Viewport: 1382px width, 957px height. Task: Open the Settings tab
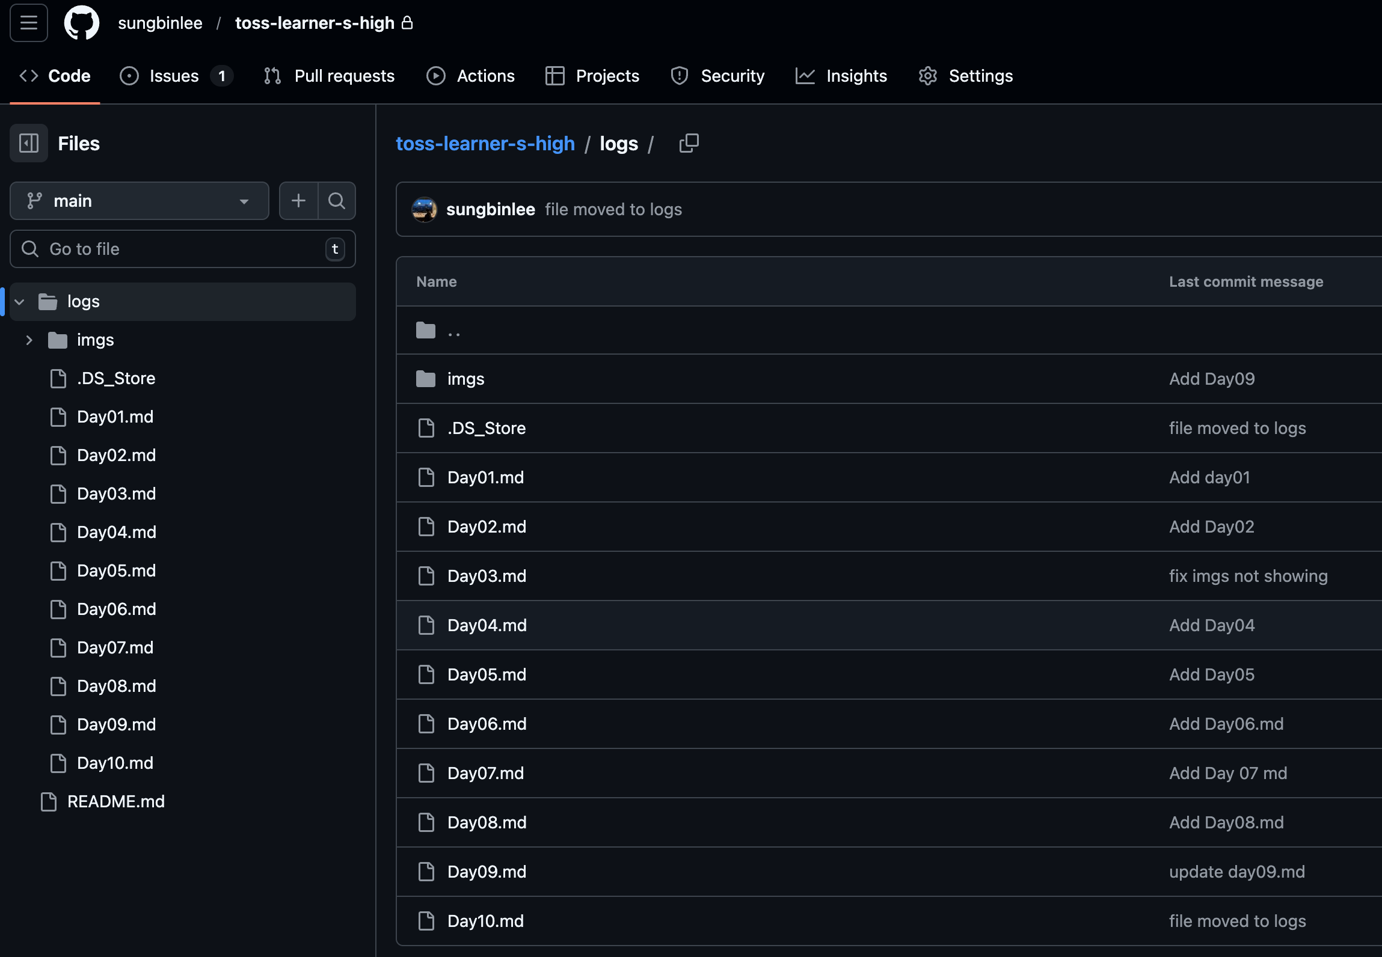click(980, 76)
